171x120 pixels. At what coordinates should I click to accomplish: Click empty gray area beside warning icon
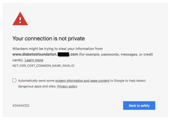tap(91, 20)
